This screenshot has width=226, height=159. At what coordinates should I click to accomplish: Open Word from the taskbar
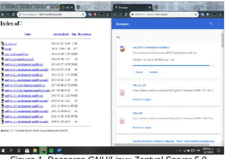pyautogui.click(x=59, y=151)
